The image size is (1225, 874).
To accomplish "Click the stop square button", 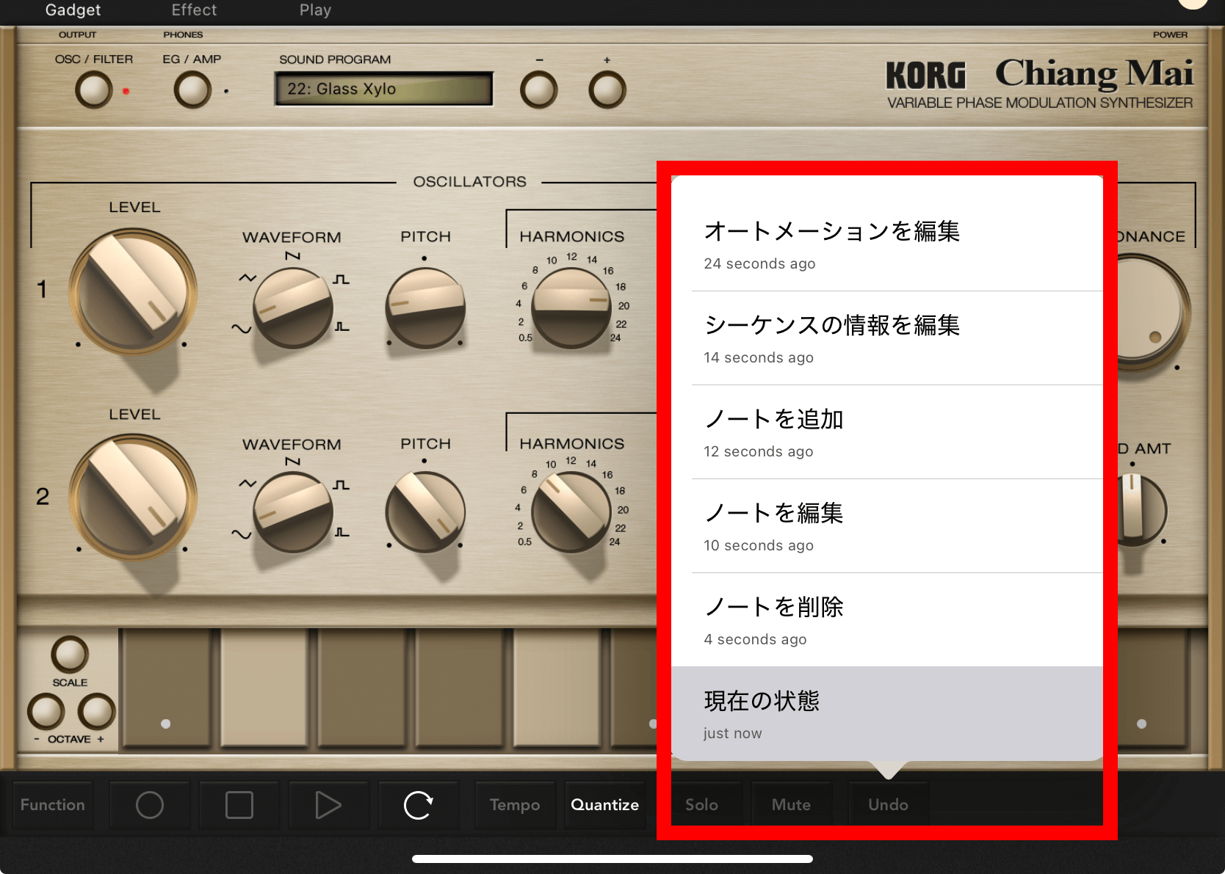I will pyautogui.click(x=239, y=805).
